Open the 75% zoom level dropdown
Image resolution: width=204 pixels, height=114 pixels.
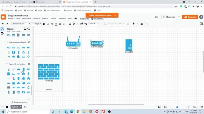coord(195,107)
